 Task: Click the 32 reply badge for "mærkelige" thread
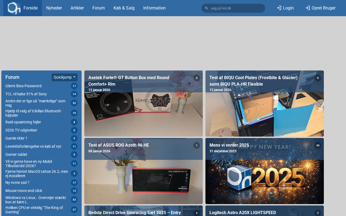74,103
